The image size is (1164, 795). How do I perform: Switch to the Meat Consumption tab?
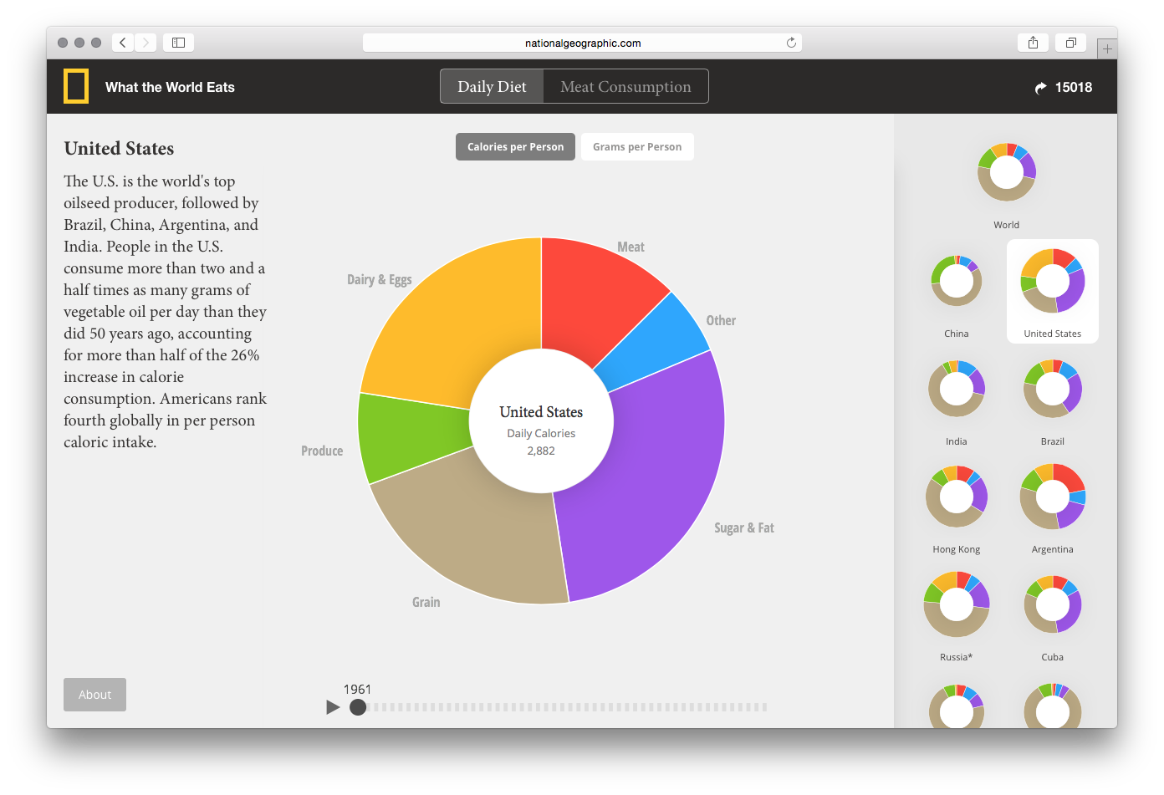pos(625,87)
